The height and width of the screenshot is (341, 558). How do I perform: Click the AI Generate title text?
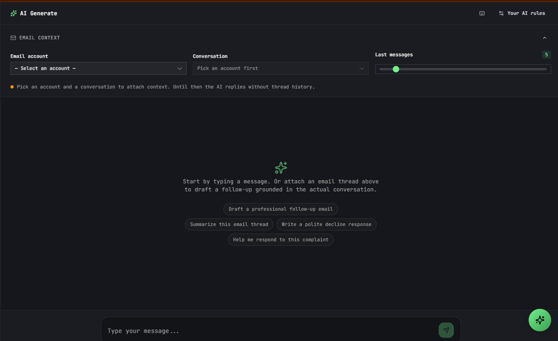pos(39,13)
